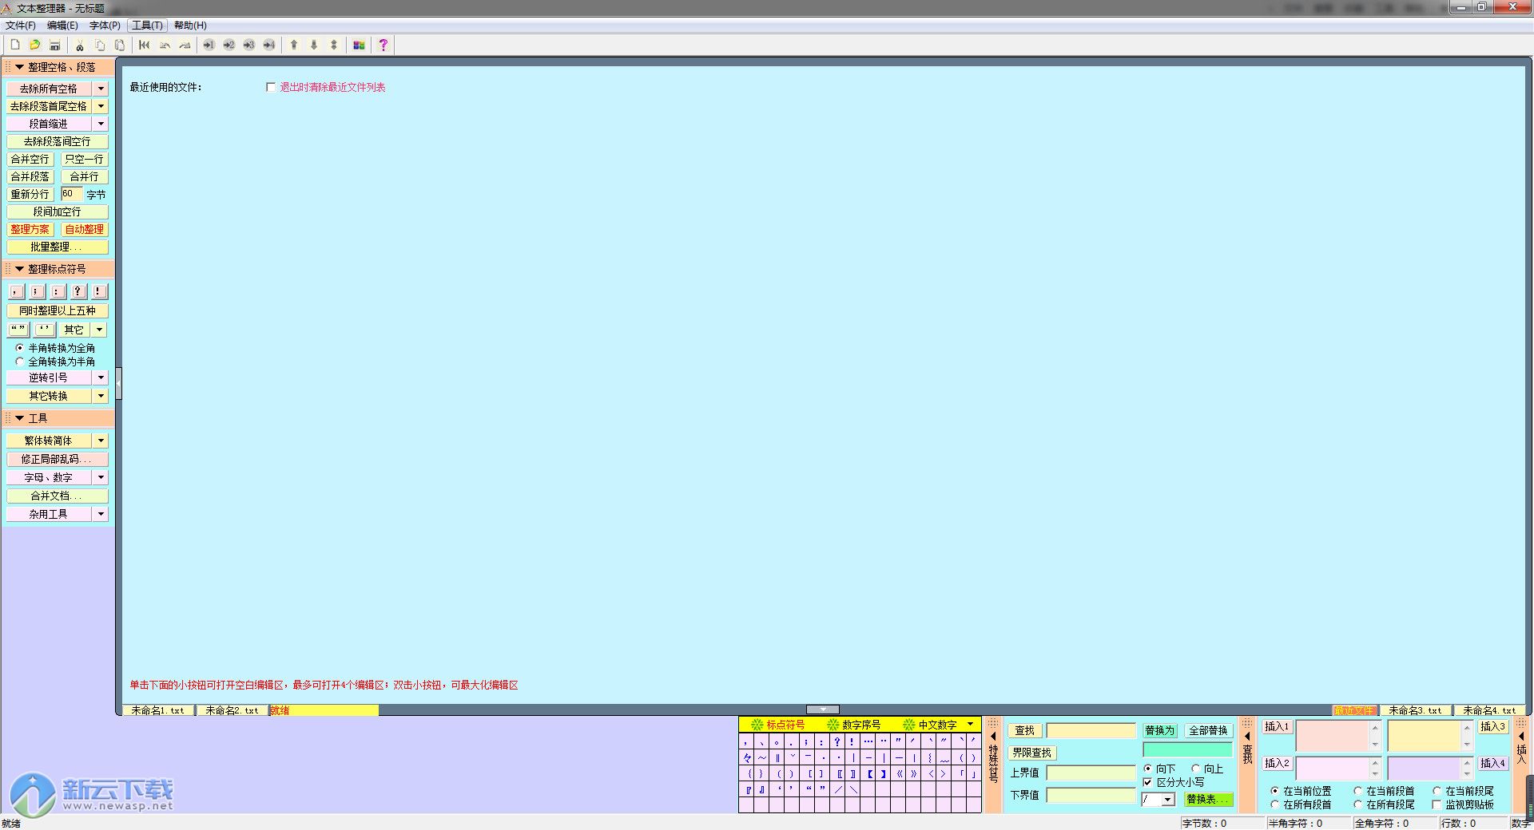This screenshot has width=1534, height=830.
Task: Open a file with the folder icon
Action: tap(34, 45)
